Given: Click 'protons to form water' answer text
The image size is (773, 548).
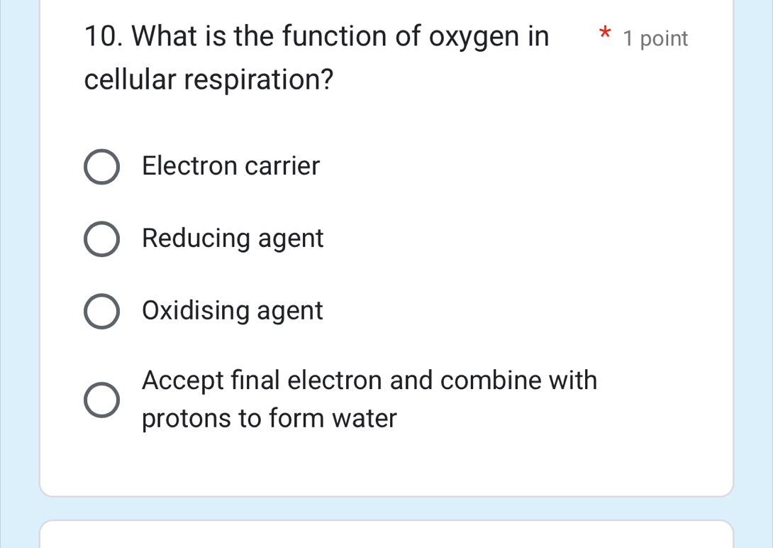Looking at the screenshot, I should click(268, 418).
